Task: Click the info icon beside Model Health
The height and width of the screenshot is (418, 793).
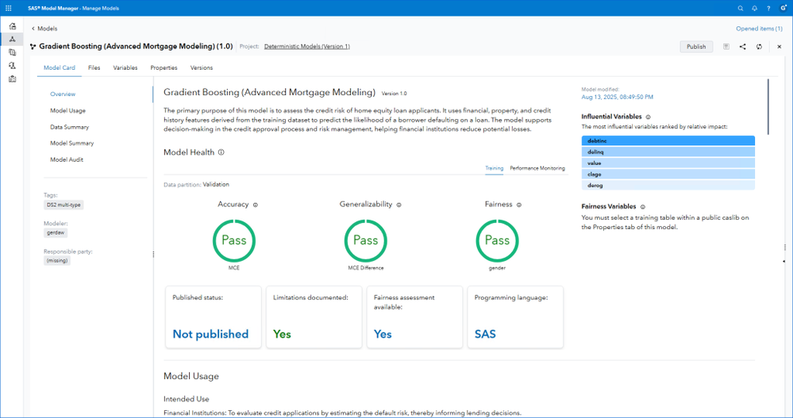Action: click(x=221, y=152)
